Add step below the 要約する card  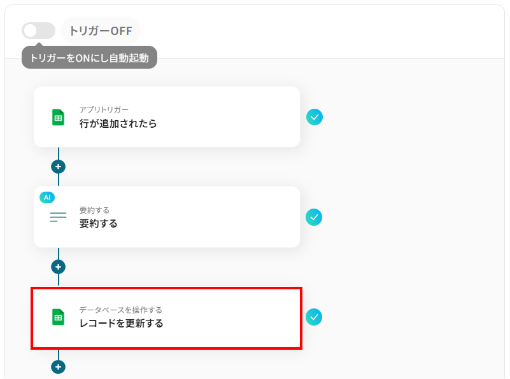pos(59,266)
